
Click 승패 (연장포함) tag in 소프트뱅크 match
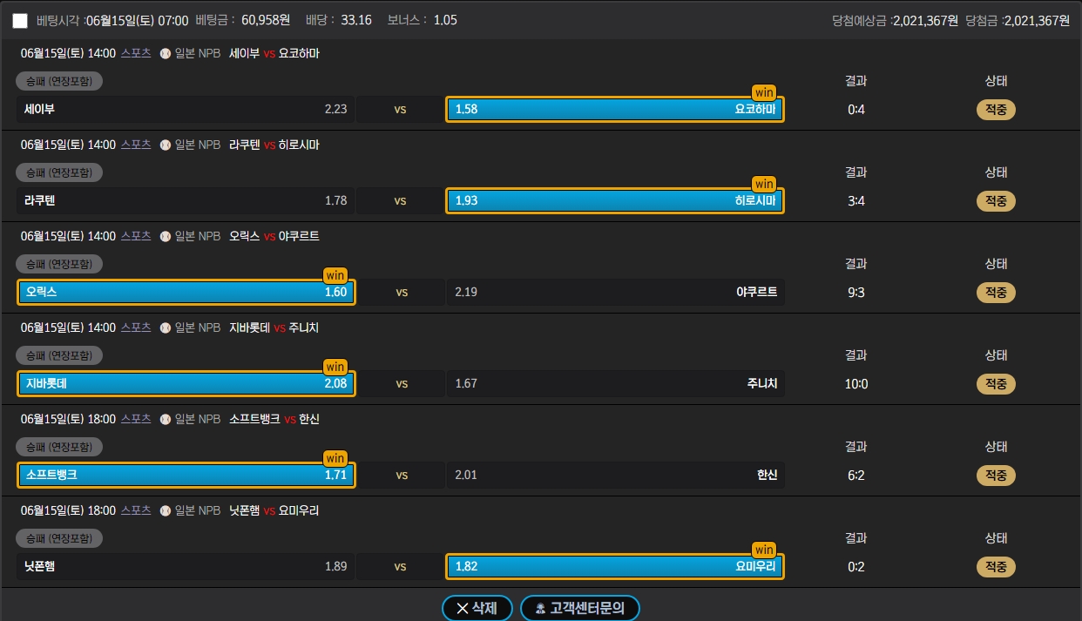coord(59,447)
